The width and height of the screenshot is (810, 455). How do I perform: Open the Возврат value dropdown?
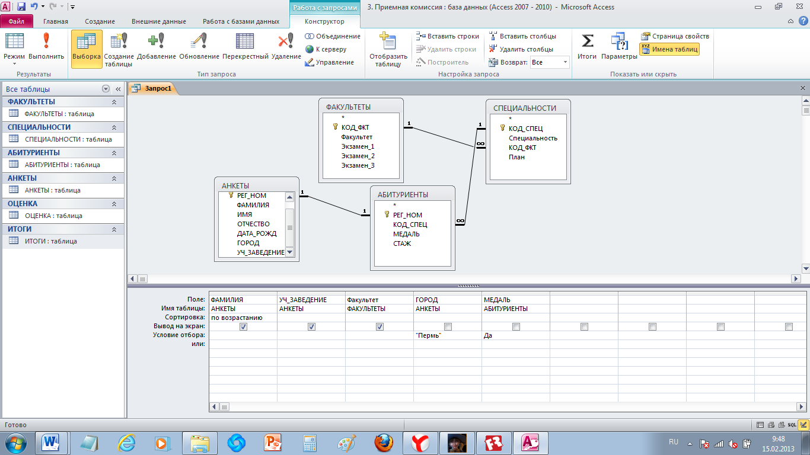(x=565, y=62)
